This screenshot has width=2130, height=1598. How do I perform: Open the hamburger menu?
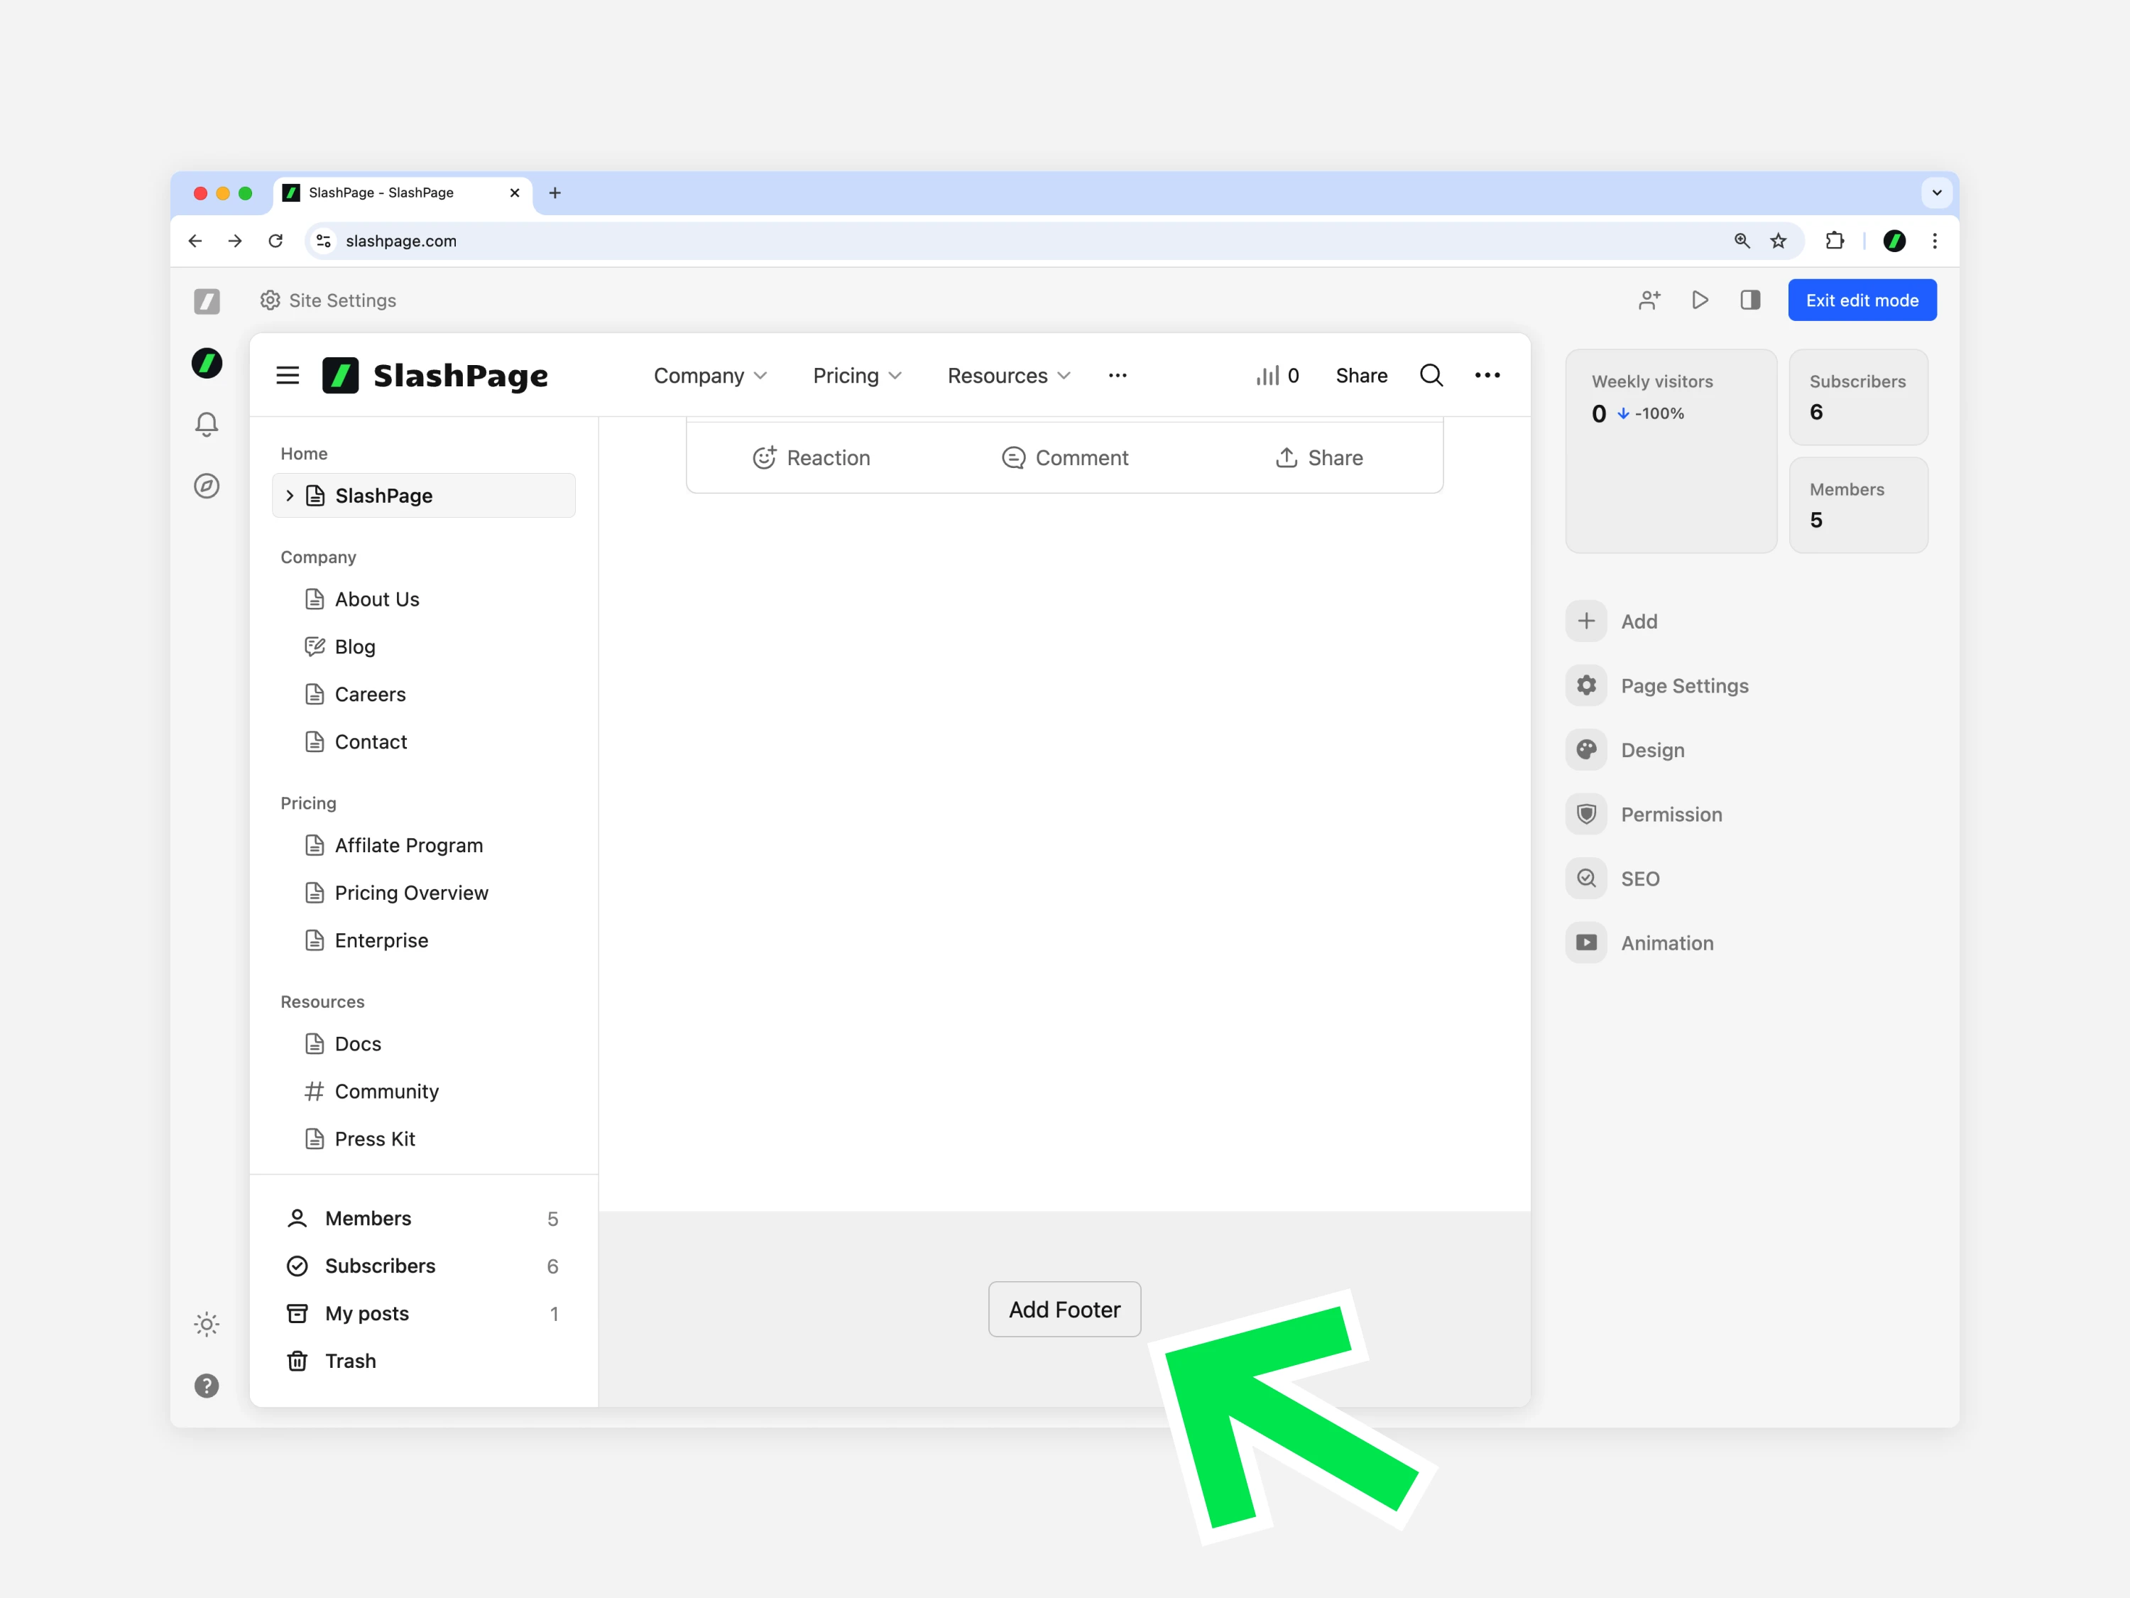[288, 376]
